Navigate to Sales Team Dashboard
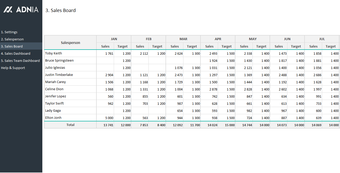 click(20, 61)
